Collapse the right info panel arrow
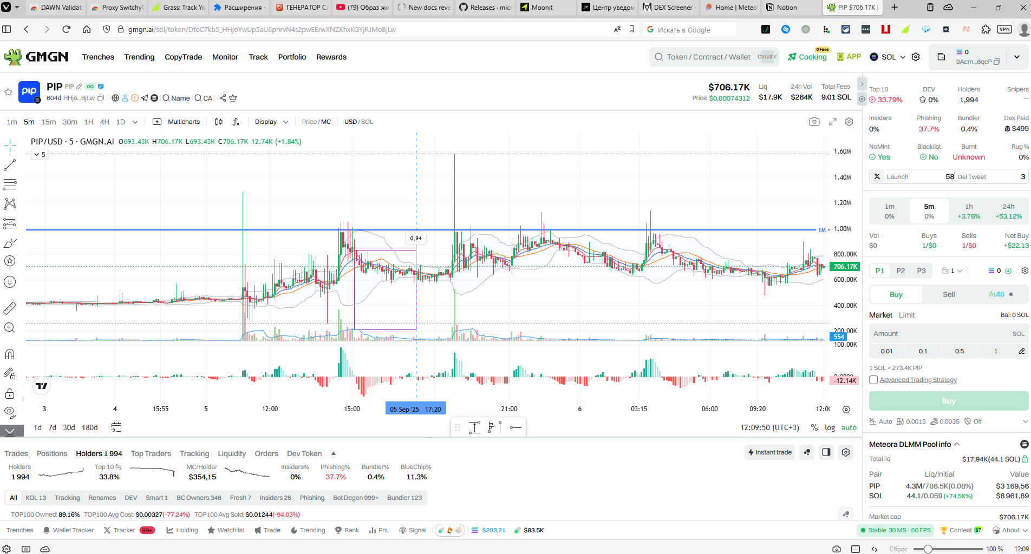 point(862,84)
